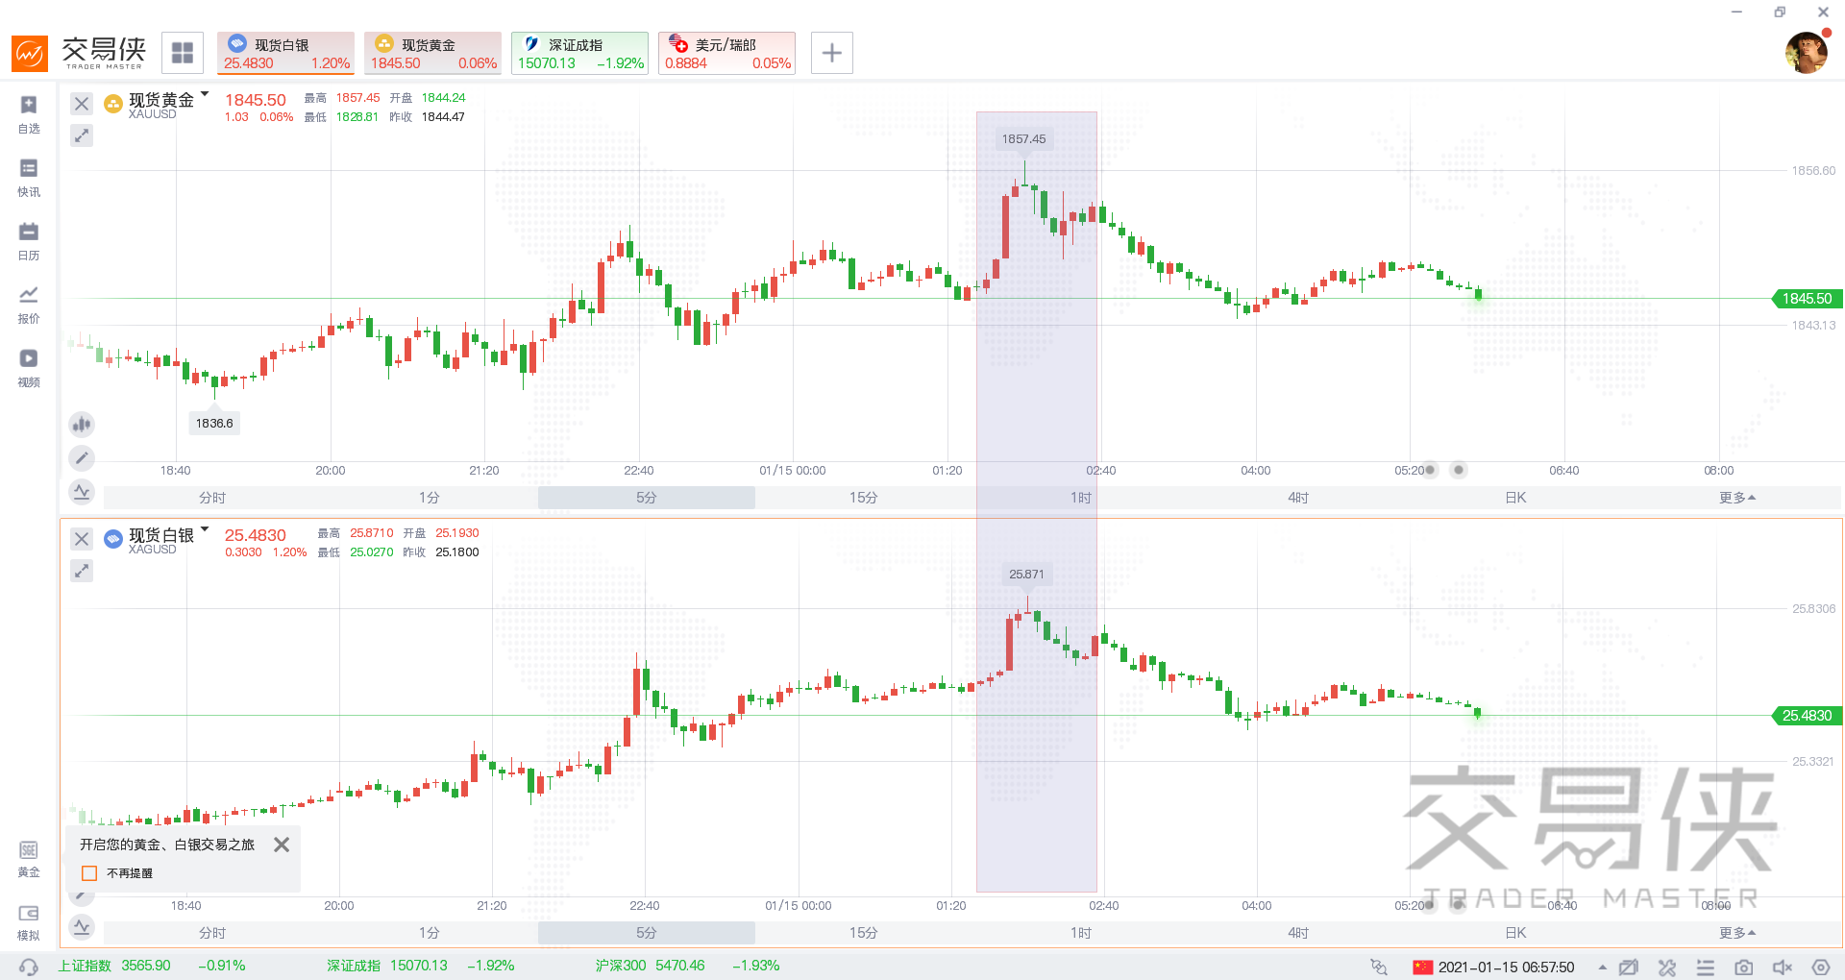Select the pencil drawing tool on gold chart
The height and width of the screenshot is (980, 1845).
(x=82, y=458)
